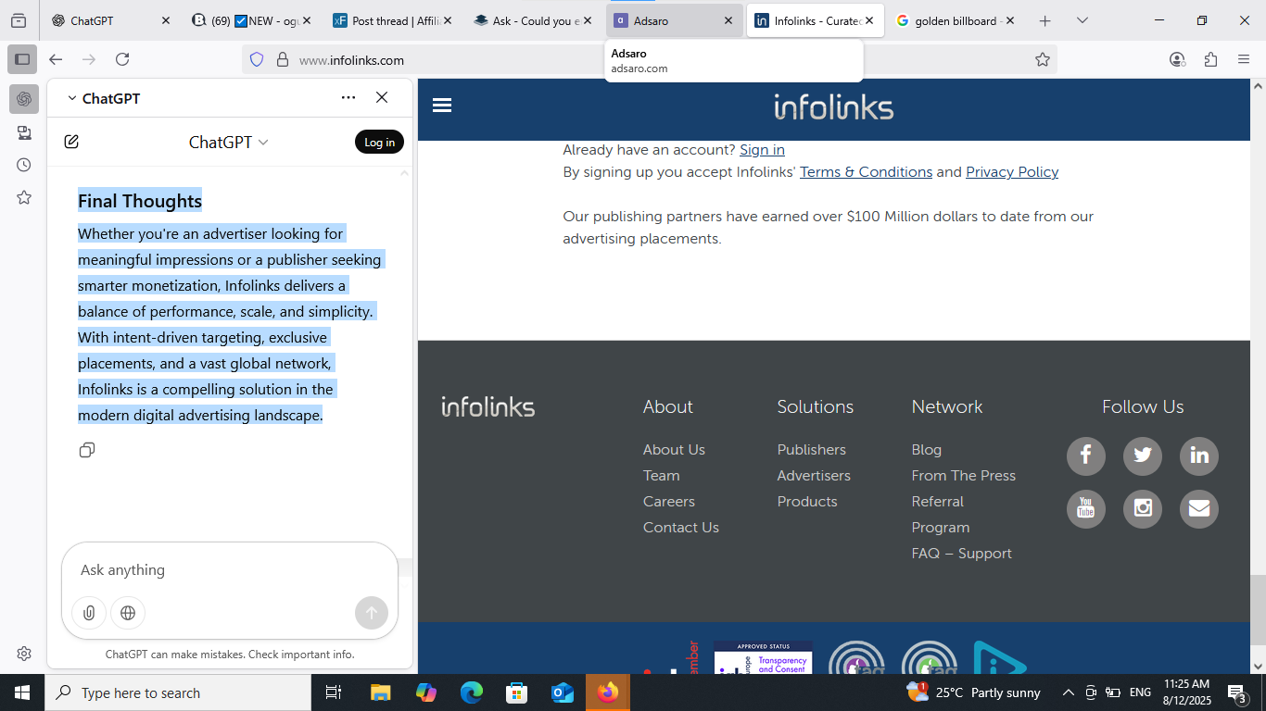
Task: Open the list all tabs dropdown
Action: point(1082,20)
